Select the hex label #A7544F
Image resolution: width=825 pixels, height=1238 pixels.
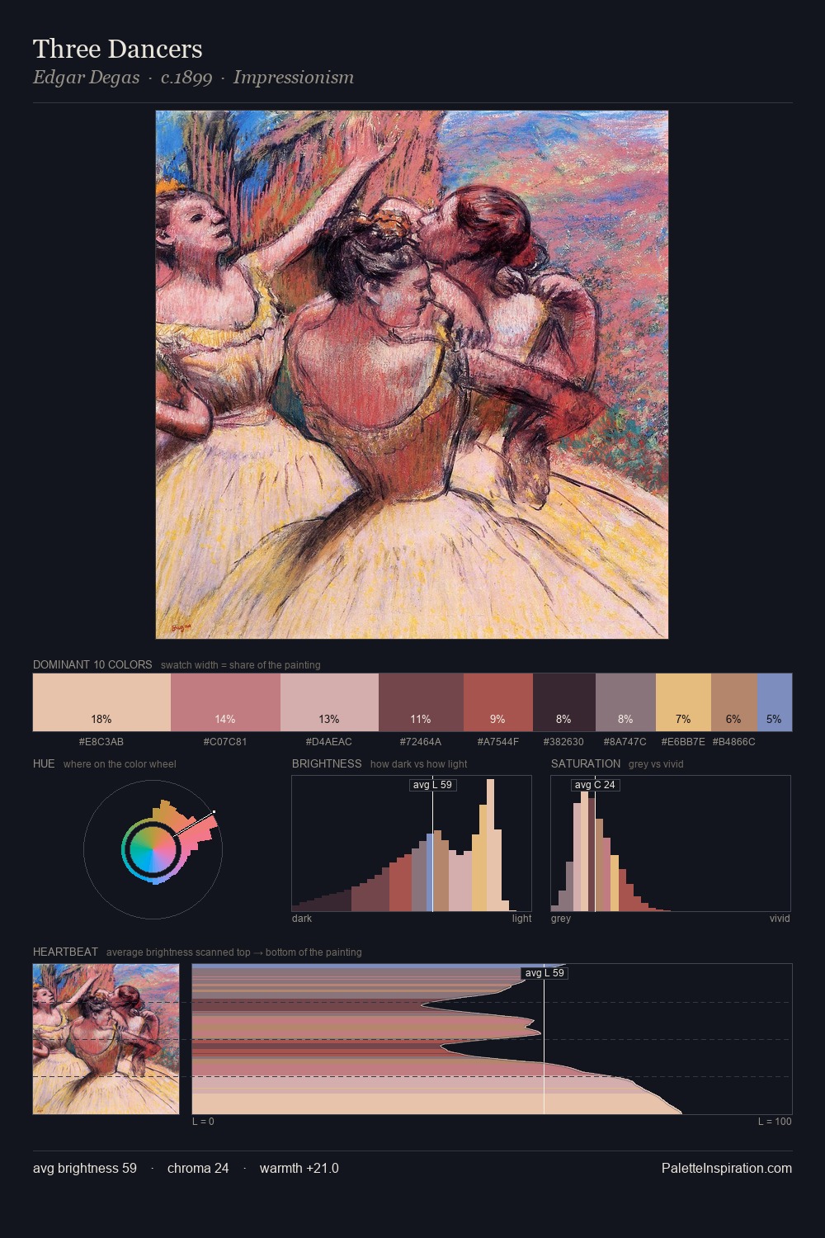tap(498, 742)
